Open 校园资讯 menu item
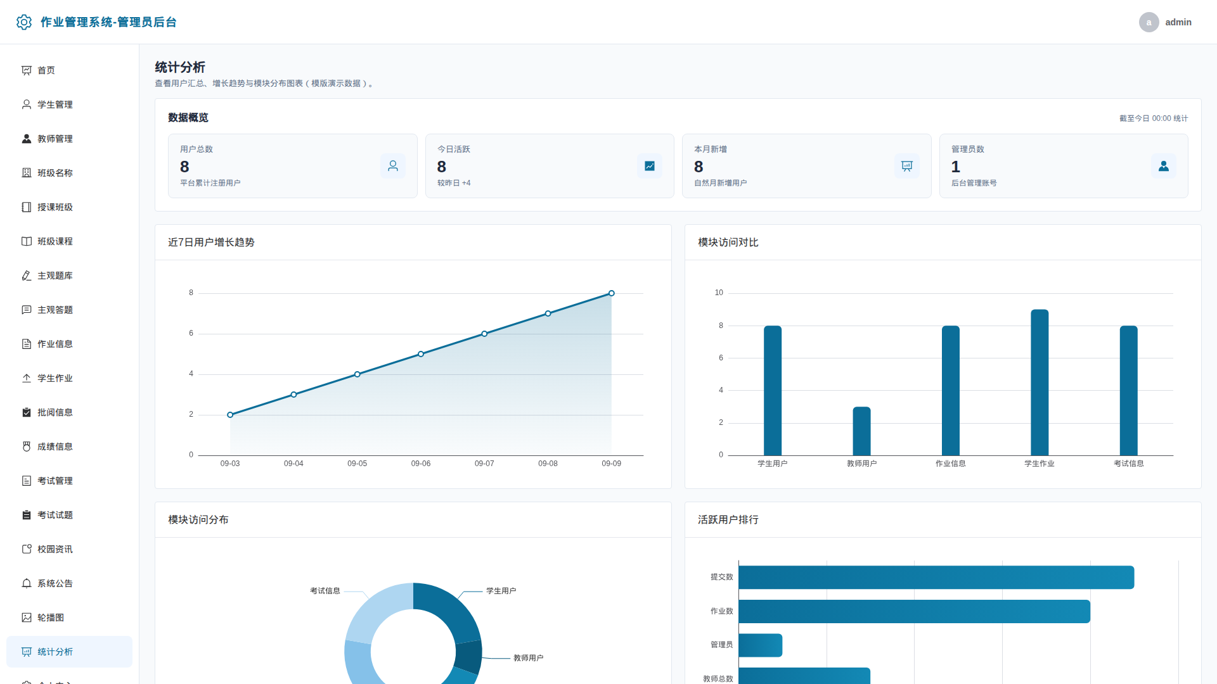 (x=69, y=549)
